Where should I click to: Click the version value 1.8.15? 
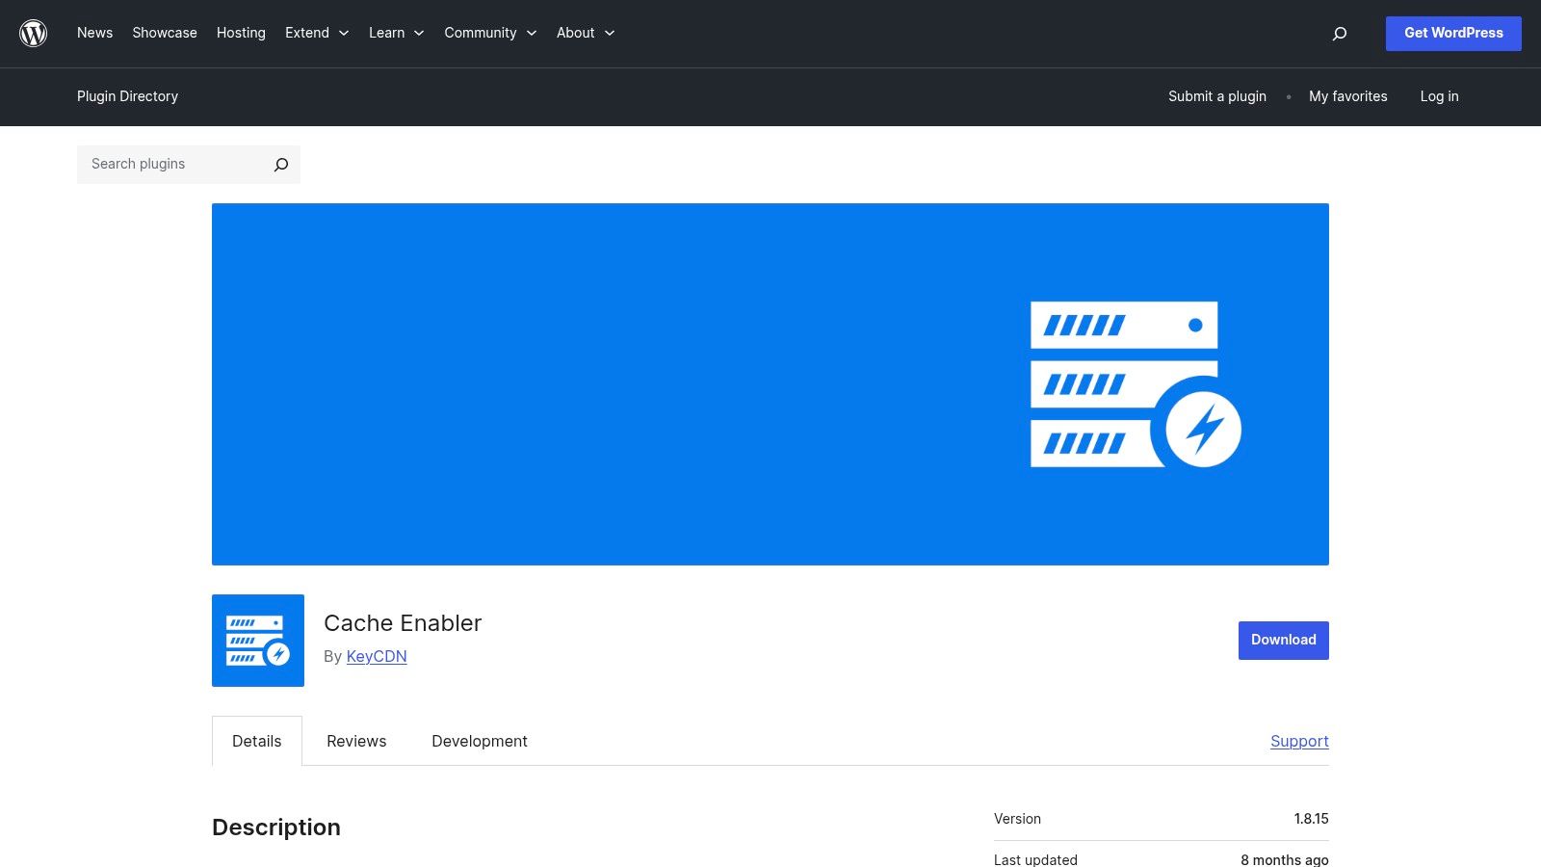[x=1311, y=819]
